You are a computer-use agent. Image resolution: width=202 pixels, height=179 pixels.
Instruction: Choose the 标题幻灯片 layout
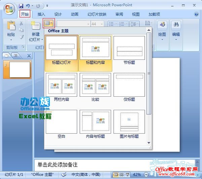click(62, 53)
